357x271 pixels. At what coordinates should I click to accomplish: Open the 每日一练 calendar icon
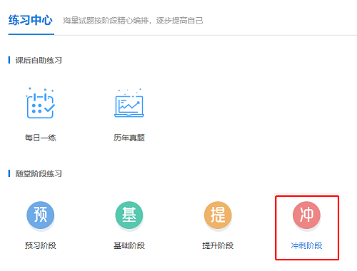tap(41, 103)
